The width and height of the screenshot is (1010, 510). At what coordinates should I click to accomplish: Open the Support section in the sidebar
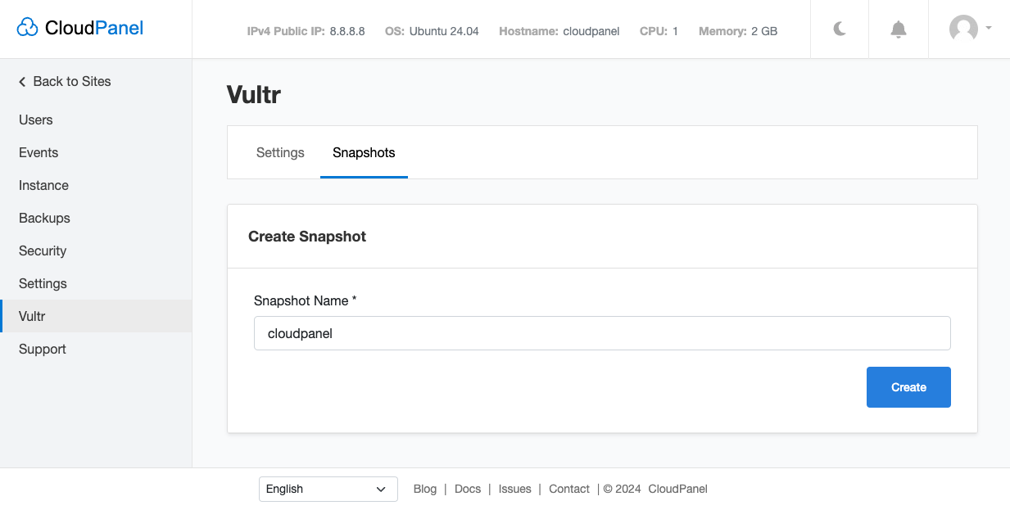pos(42,349)
